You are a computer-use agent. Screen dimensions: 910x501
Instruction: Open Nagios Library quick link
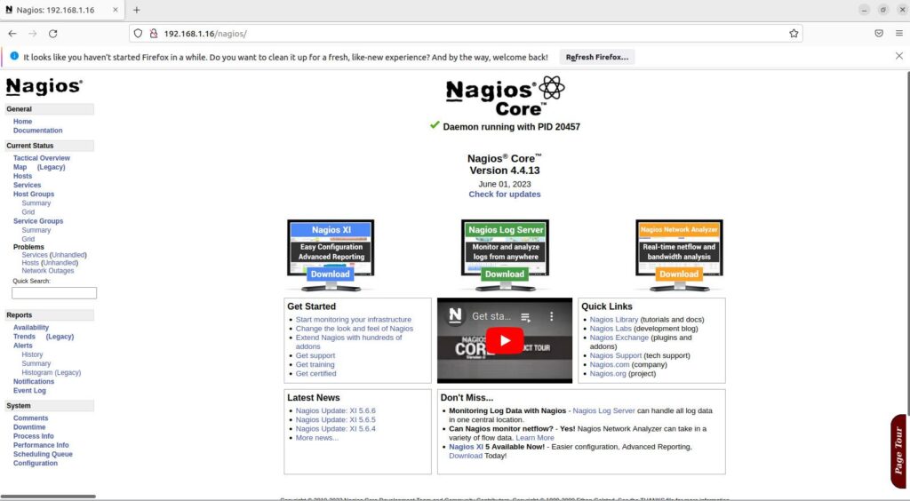(613, 320)
